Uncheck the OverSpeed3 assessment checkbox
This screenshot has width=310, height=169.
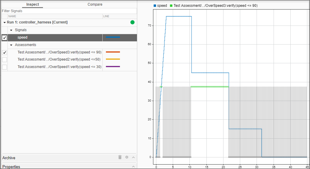4,52
